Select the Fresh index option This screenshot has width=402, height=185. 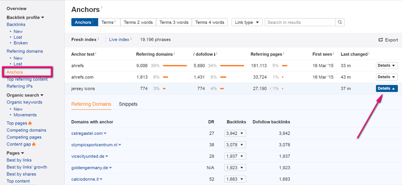(83, 39)
